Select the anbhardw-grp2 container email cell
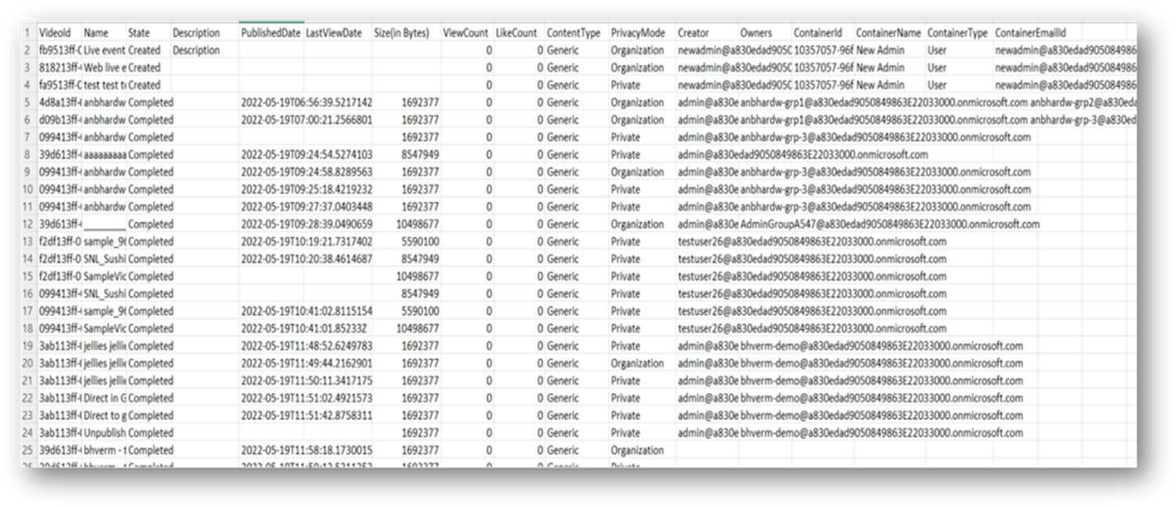 click(1083, 102)
